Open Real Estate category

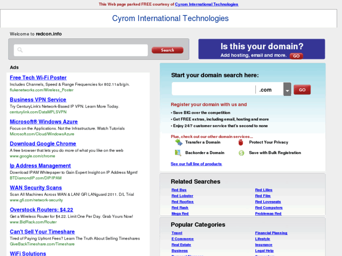coord(181,245)
